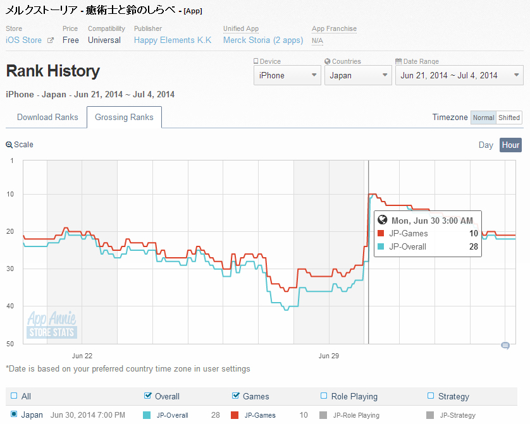The image size is (530, 424).
Task: Click the teal JP-Overall swatch in tooltip
Action: pyautogui.click(x=381, y=246)
